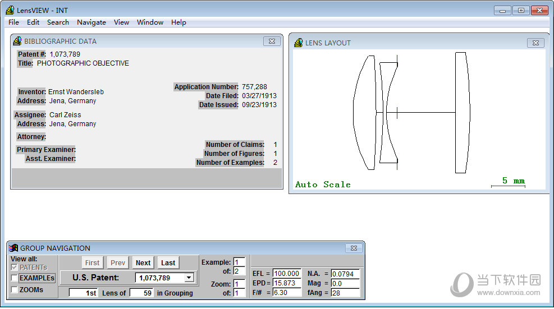Click the lens diagram in Lens Layout
Image resolution: width=554 pixels, height=309 pixels.
(x=411, y=113)
